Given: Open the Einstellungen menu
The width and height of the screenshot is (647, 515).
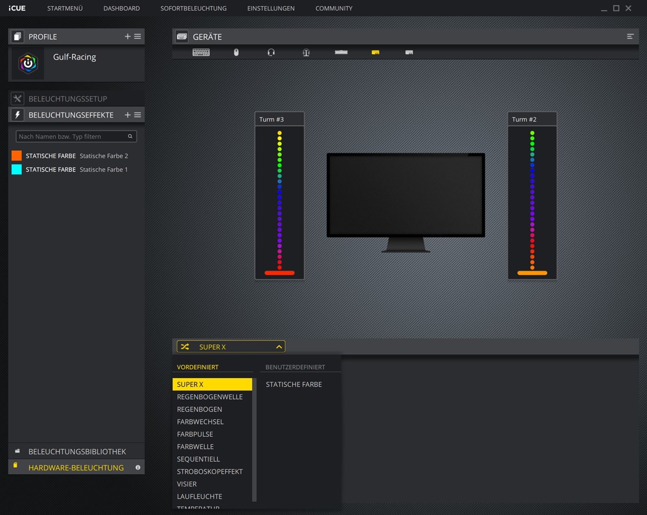Looking at the screenshot, I should (x=271, y=8).
